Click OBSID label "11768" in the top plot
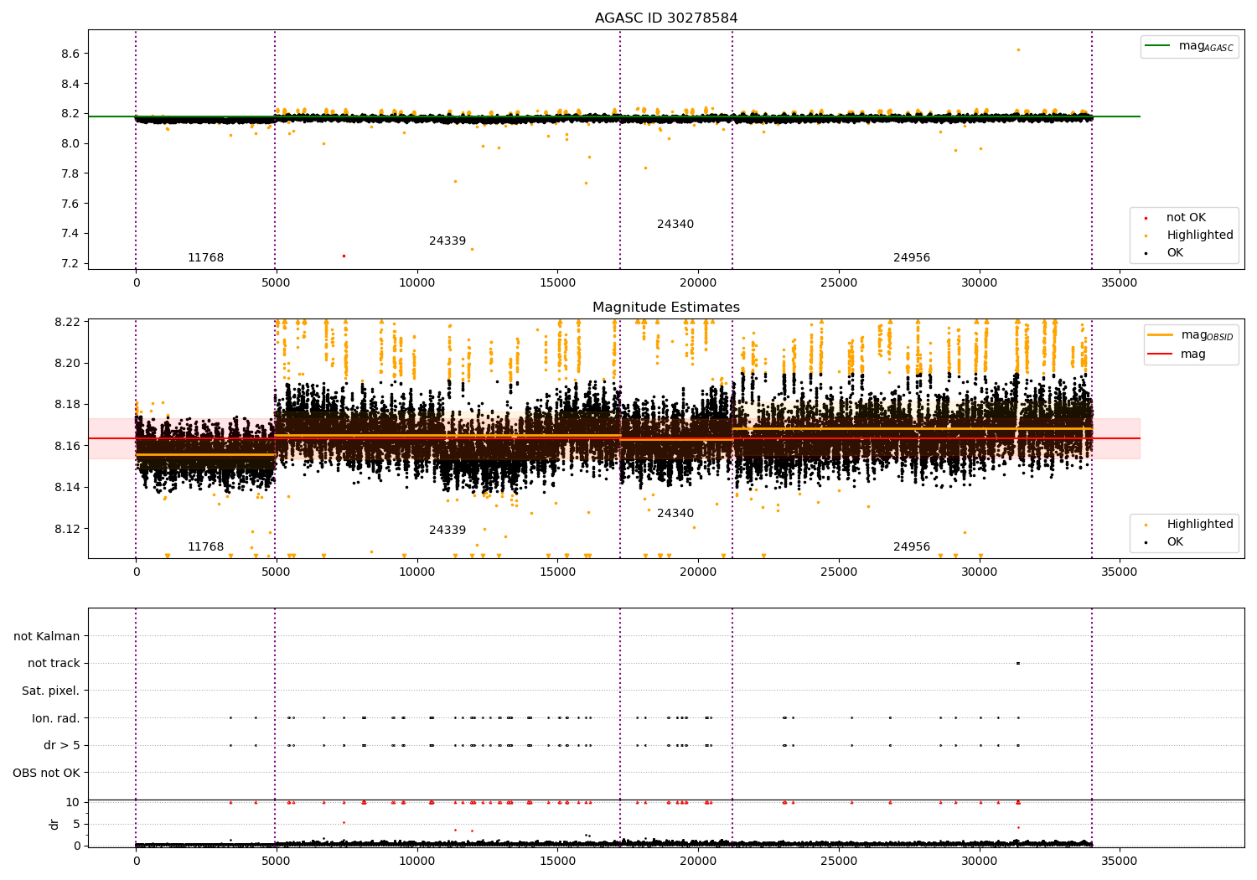 206,258
